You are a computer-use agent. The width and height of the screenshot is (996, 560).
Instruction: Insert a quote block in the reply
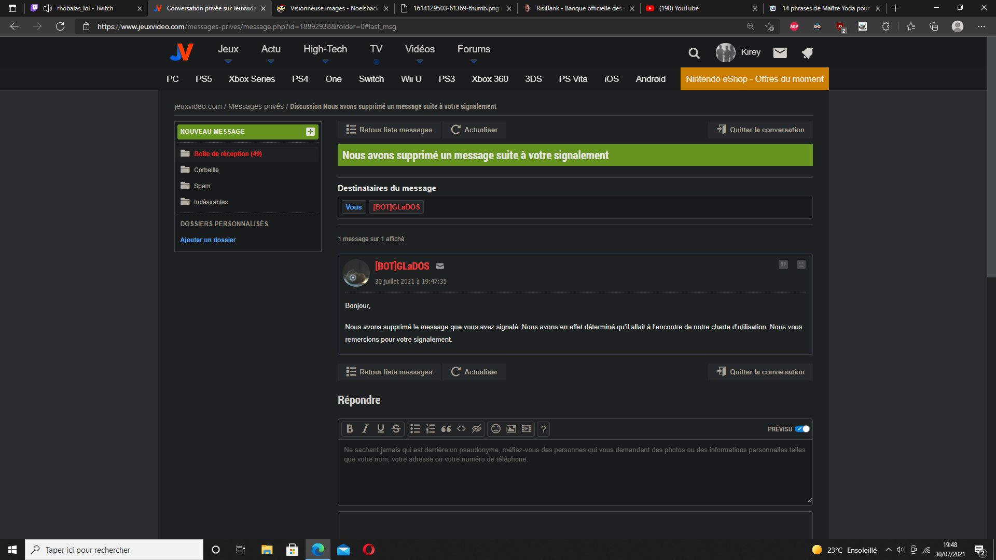446,429
